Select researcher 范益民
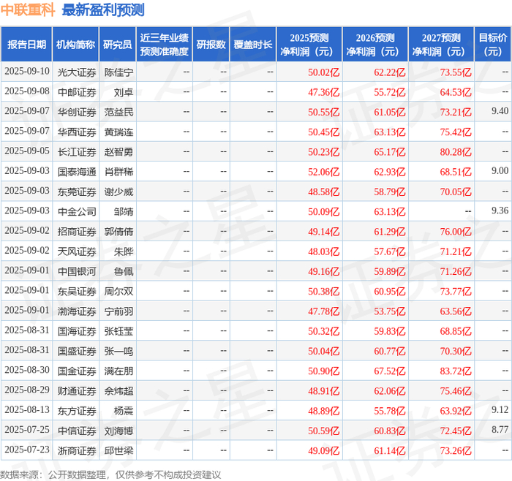 pos(118,112)
